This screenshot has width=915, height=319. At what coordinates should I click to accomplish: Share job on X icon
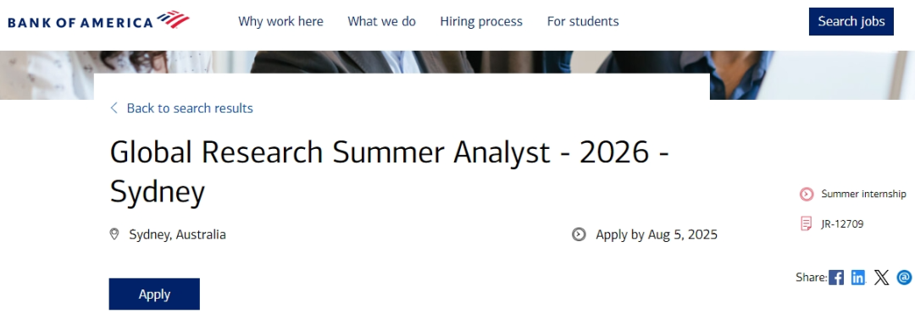coord(881,278)
